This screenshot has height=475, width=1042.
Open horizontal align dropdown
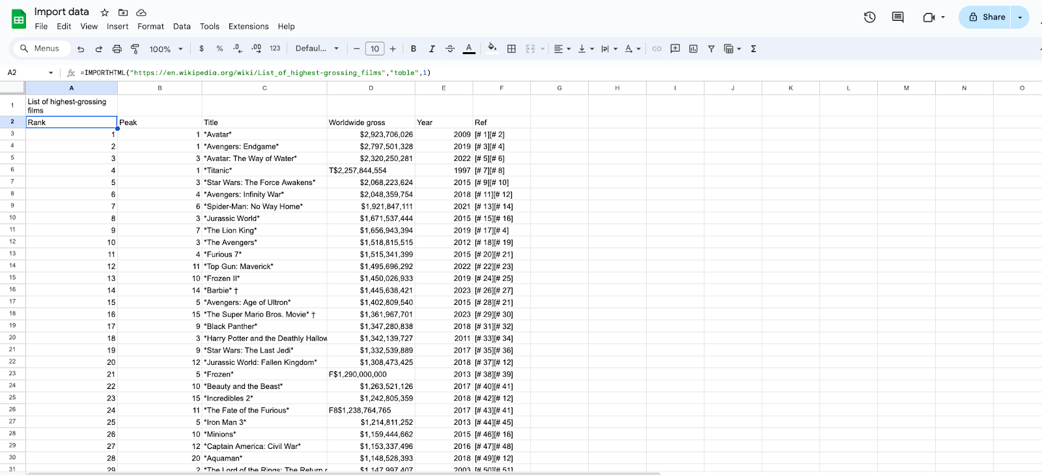562,49
